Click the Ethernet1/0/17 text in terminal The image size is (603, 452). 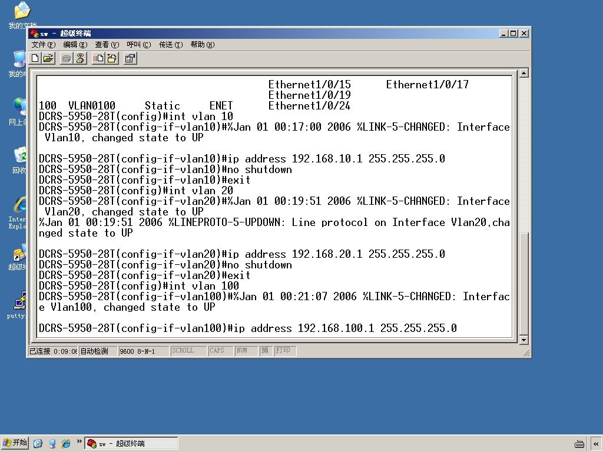[x=428, y=85]
